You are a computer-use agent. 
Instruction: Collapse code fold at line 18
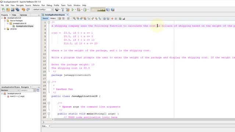pos(49,82)
